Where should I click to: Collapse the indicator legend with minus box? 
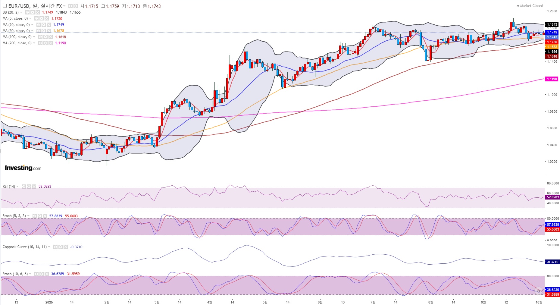point(5,6)
